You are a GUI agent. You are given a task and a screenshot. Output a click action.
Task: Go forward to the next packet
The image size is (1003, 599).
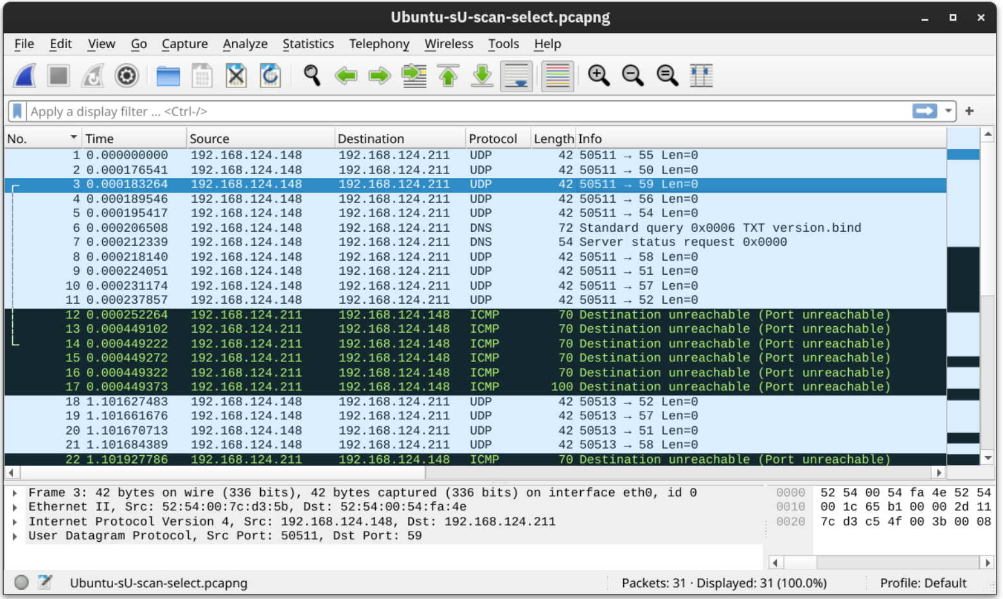(x=380, y=76)
